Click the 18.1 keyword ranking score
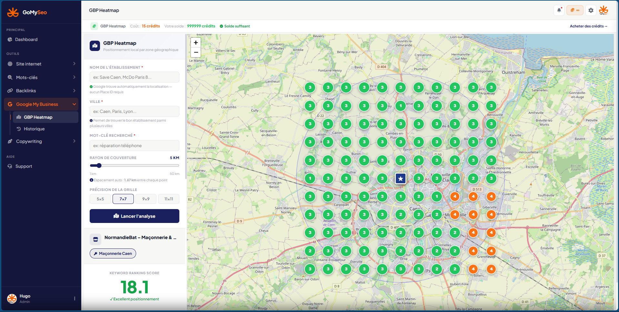This screenshot has width=619, height=312. [135, 287]
